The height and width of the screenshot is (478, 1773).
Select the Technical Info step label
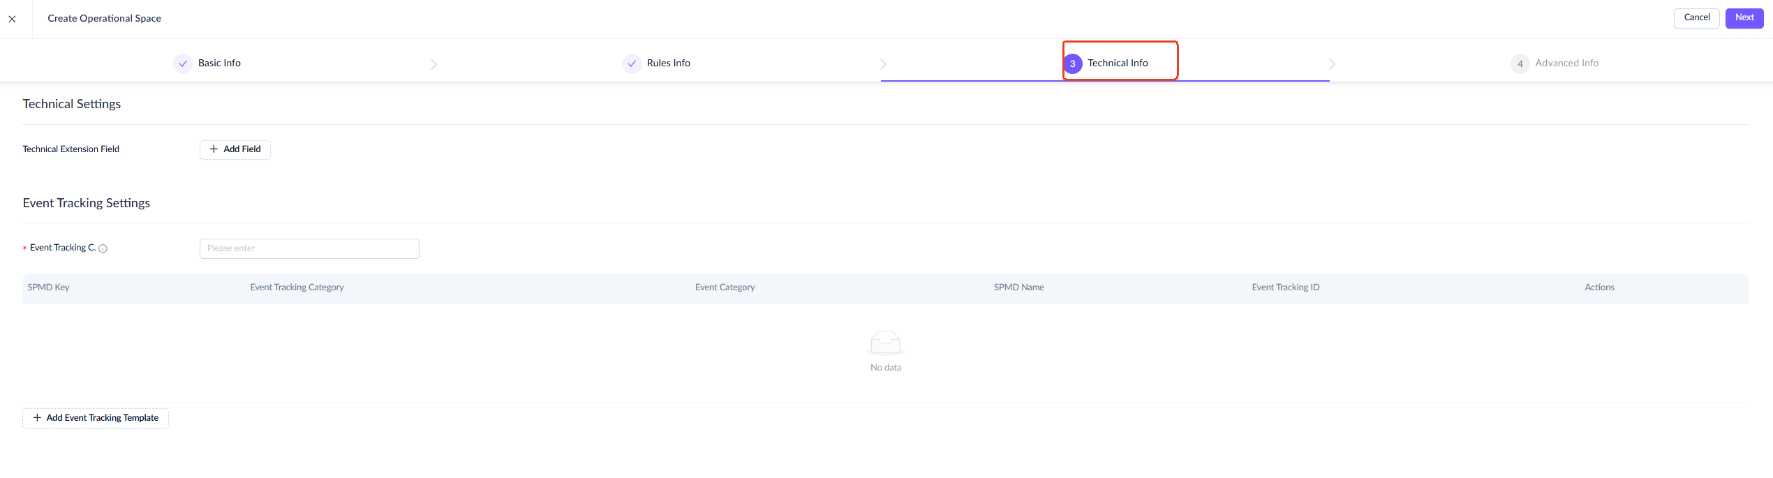pyautogui.click(x=1118, y=63)
